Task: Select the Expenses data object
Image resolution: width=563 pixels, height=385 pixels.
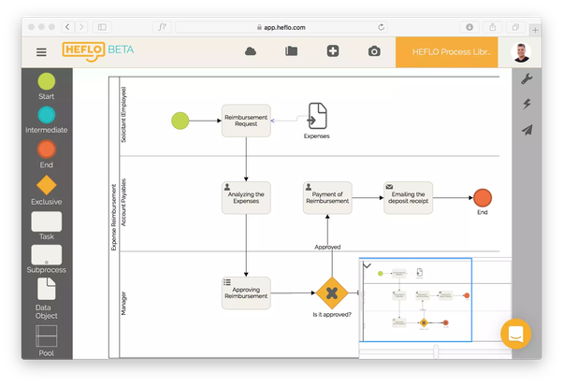Action: click(x=317, y=116)
